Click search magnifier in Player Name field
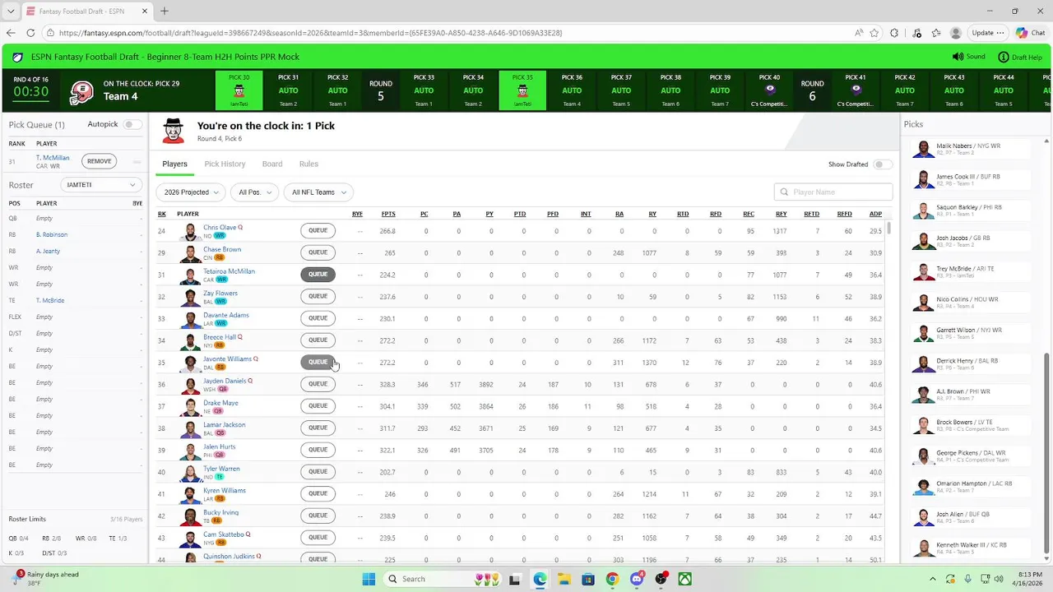Image resolution: width=1053 pixels, height=592 pixels. pyautogui.click(x=784, y=192)
